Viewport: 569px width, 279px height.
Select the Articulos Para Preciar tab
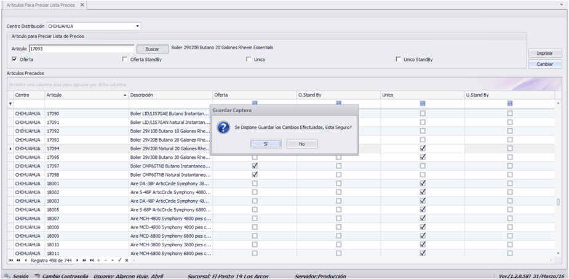click(41, 5)
